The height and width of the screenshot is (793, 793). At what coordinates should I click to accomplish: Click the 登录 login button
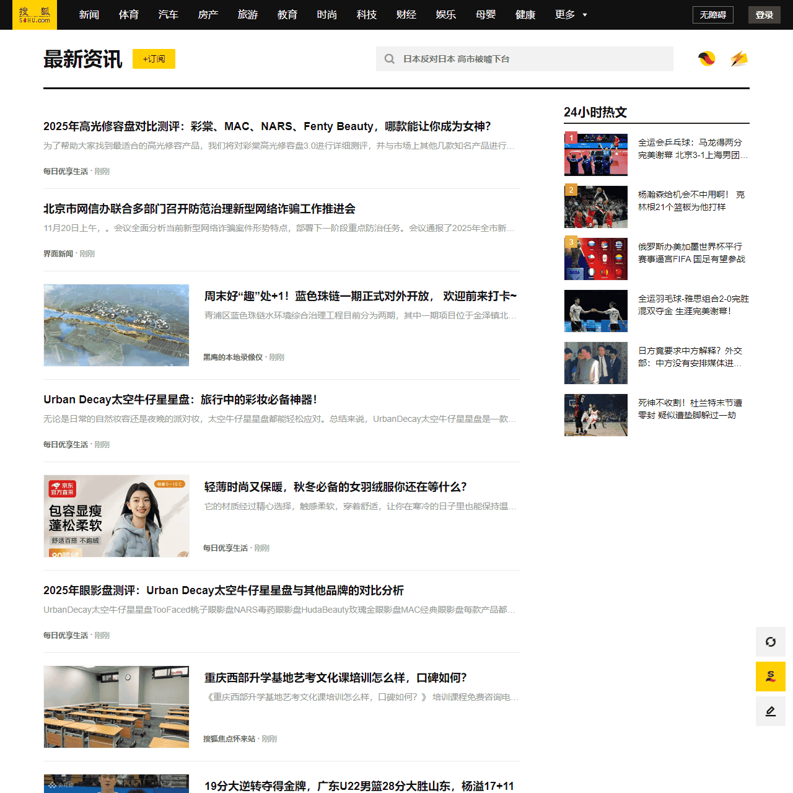point(764,15)
